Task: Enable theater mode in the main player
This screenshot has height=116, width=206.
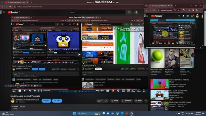Action: pyautogui.click(x=134, y=91)
